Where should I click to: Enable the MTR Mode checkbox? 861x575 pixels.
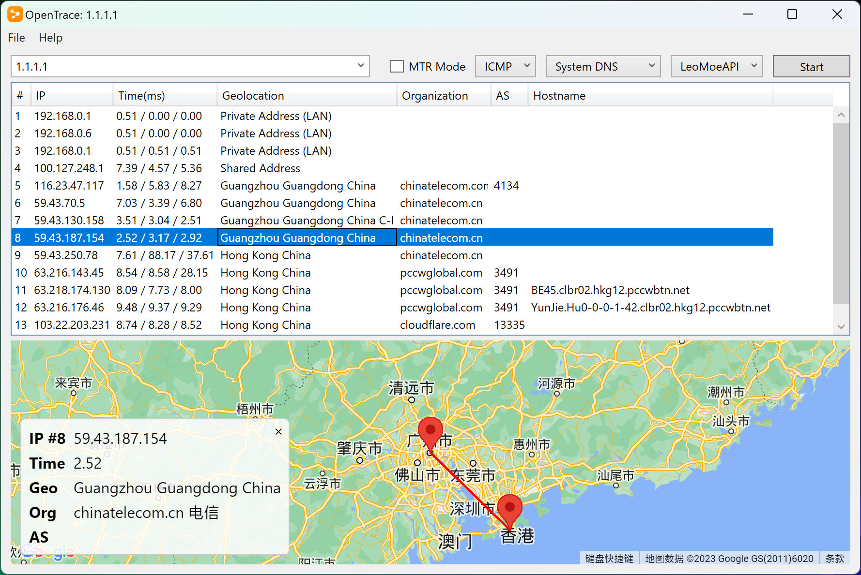[397, 67]
